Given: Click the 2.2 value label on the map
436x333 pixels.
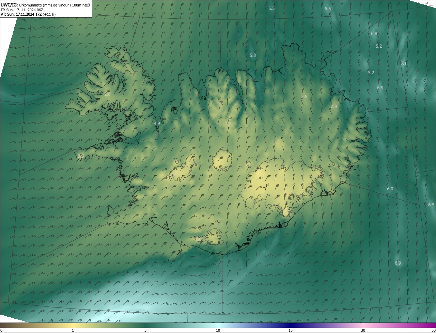Looking at the screenshot, I should click(x=228, y=124).
